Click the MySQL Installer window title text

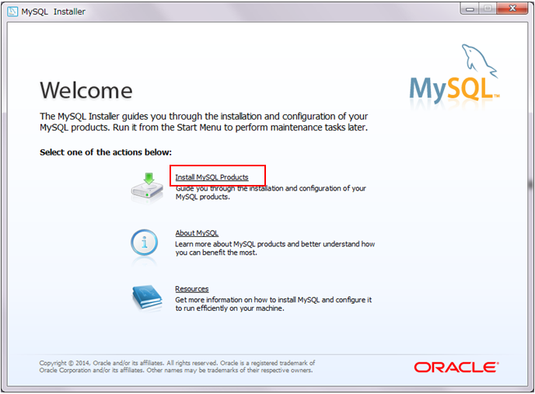pos(53,12)
